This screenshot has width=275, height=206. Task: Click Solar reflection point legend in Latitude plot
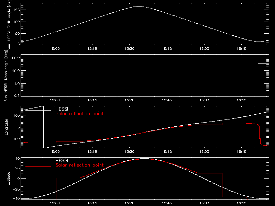coord(79,165)
